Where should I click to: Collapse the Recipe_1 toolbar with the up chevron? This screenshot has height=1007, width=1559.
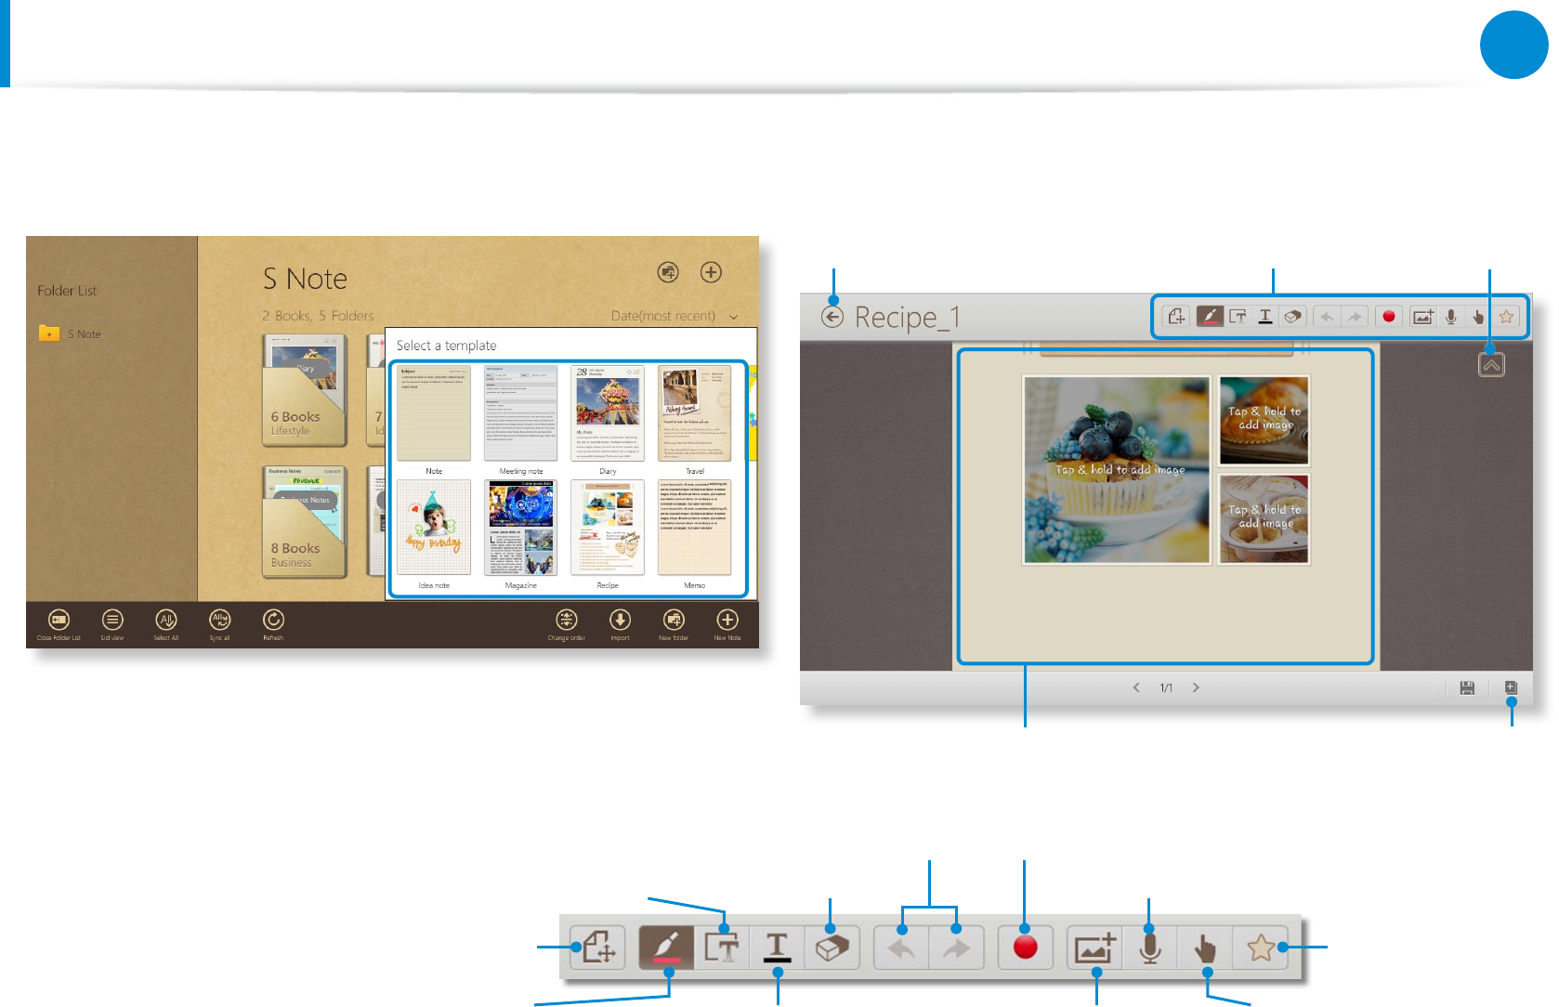[1491, 364]
